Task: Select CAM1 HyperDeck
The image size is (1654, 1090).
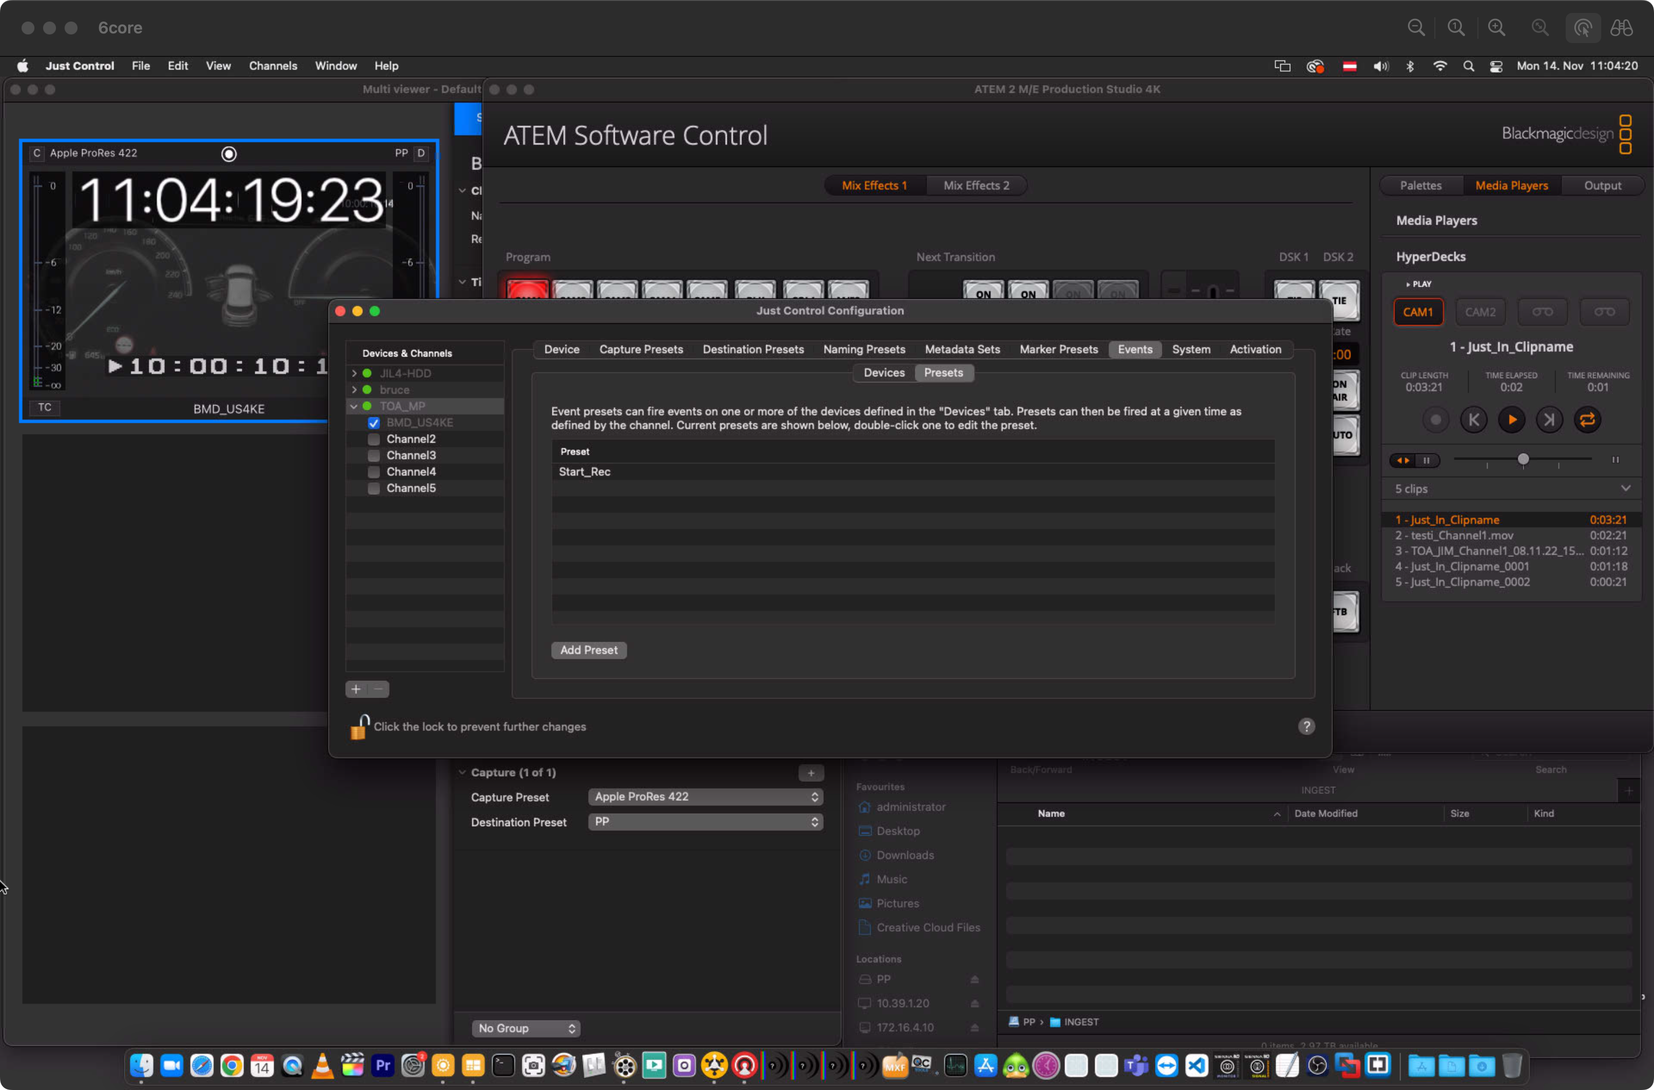Action: 1418,312
